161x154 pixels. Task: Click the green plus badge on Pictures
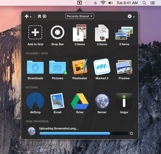click(65, 73)
